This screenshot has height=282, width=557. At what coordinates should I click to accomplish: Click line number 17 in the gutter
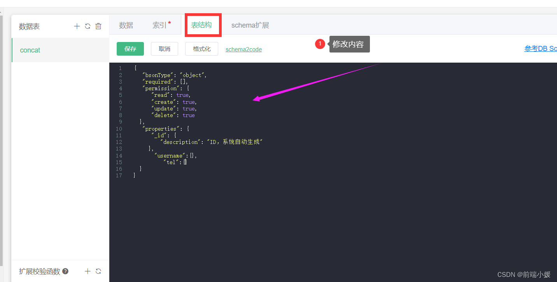(x=119, y=175)
